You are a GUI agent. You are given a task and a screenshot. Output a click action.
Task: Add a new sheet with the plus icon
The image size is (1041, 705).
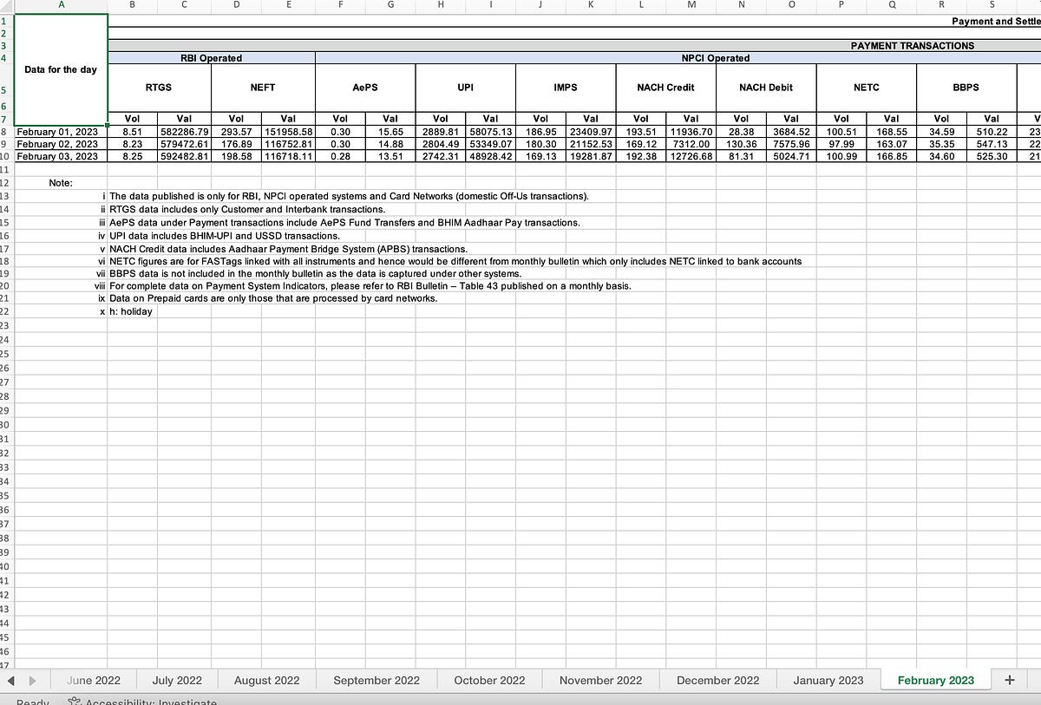point(1009,680)
